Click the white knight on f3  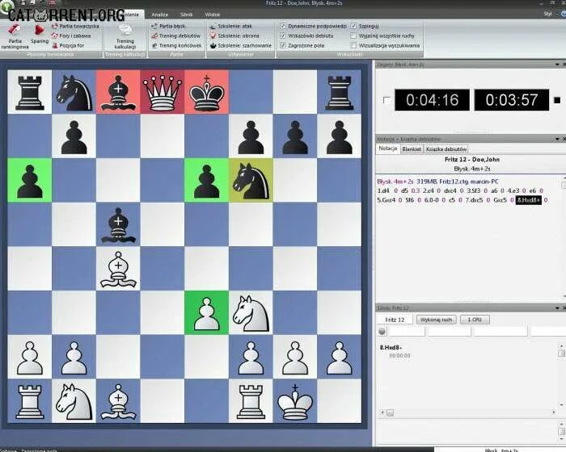tap(251, 312)
